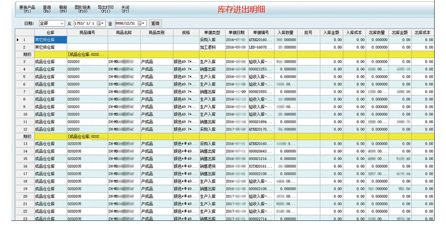
Task: Click the 商品编号 column header
Action: click(x=87, y=33)
